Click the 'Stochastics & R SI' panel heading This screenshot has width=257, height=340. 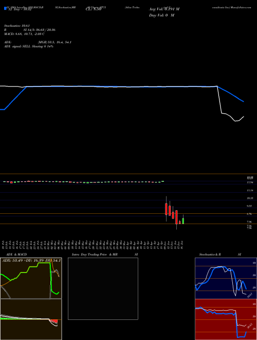coord(220,254)
